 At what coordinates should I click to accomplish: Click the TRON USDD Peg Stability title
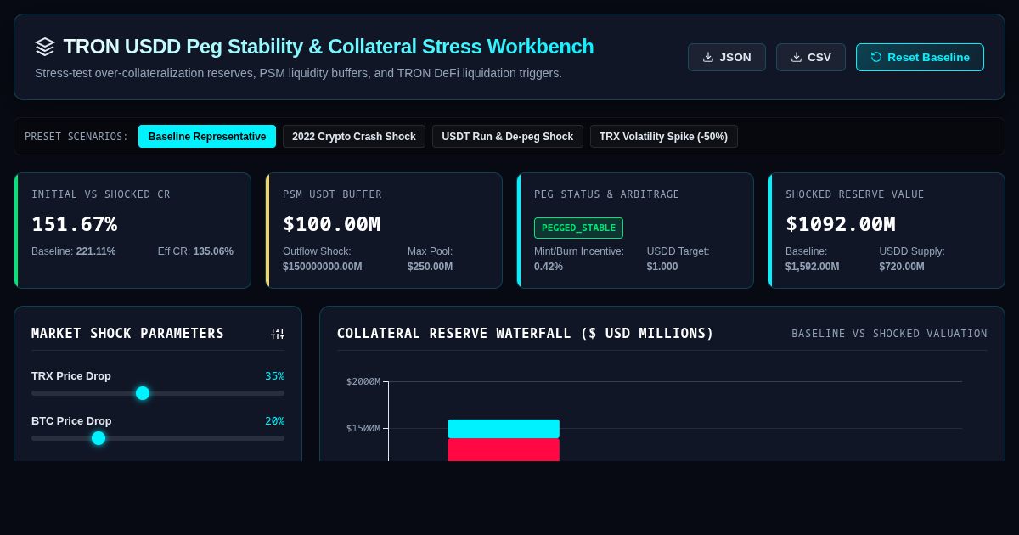[x=329, y=47]
